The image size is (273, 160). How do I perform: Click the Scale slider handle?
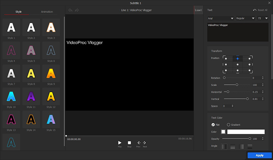[237, 85]
